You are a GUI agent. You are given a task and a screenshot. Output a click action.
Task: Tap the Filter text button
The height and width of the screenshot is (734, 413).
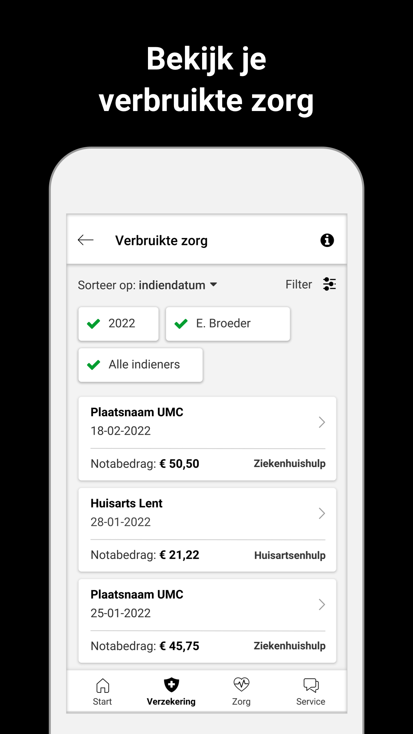[299, 285]
